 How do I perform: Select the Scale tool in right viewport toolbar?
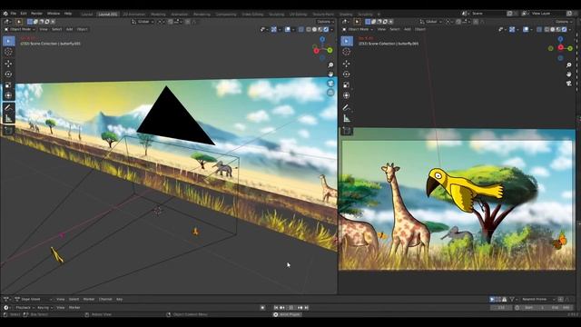347,84
